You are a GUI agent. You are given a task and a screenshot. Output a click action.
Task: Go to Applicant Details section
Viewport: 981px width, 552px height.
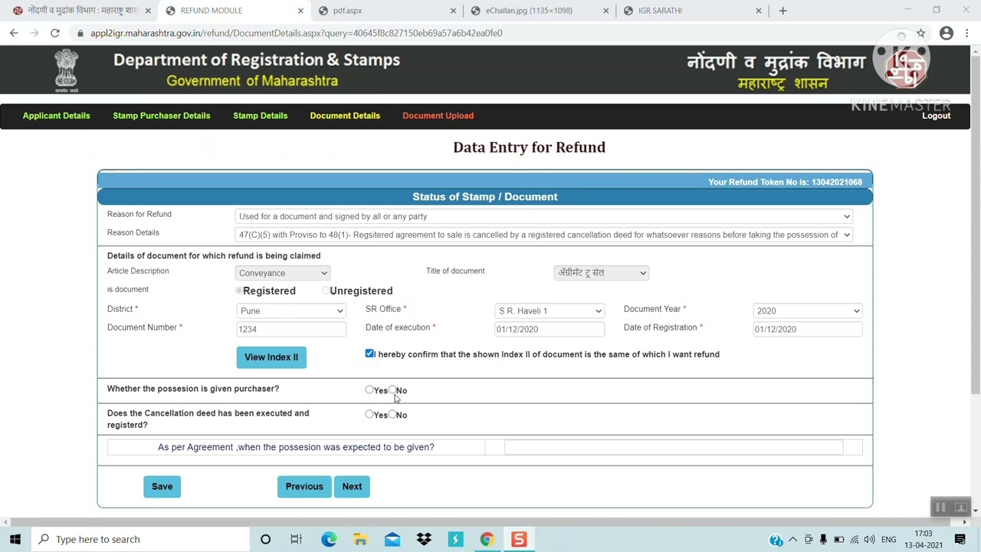click(x=56, y=116)
